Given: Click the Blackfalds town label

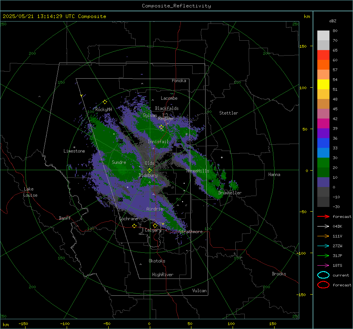Looking at the screenshot, I should pos(167,108).
